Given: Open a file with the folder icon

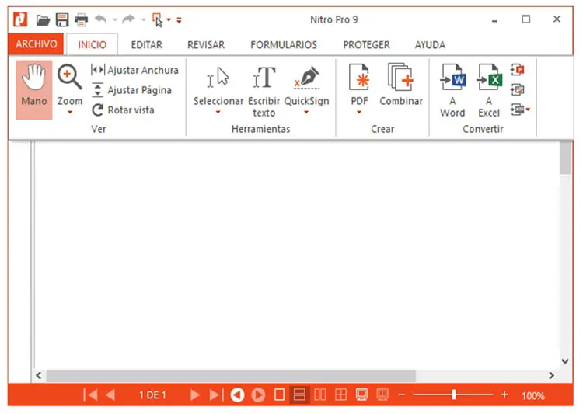Looking at the screenshot, I should [43, 19].
